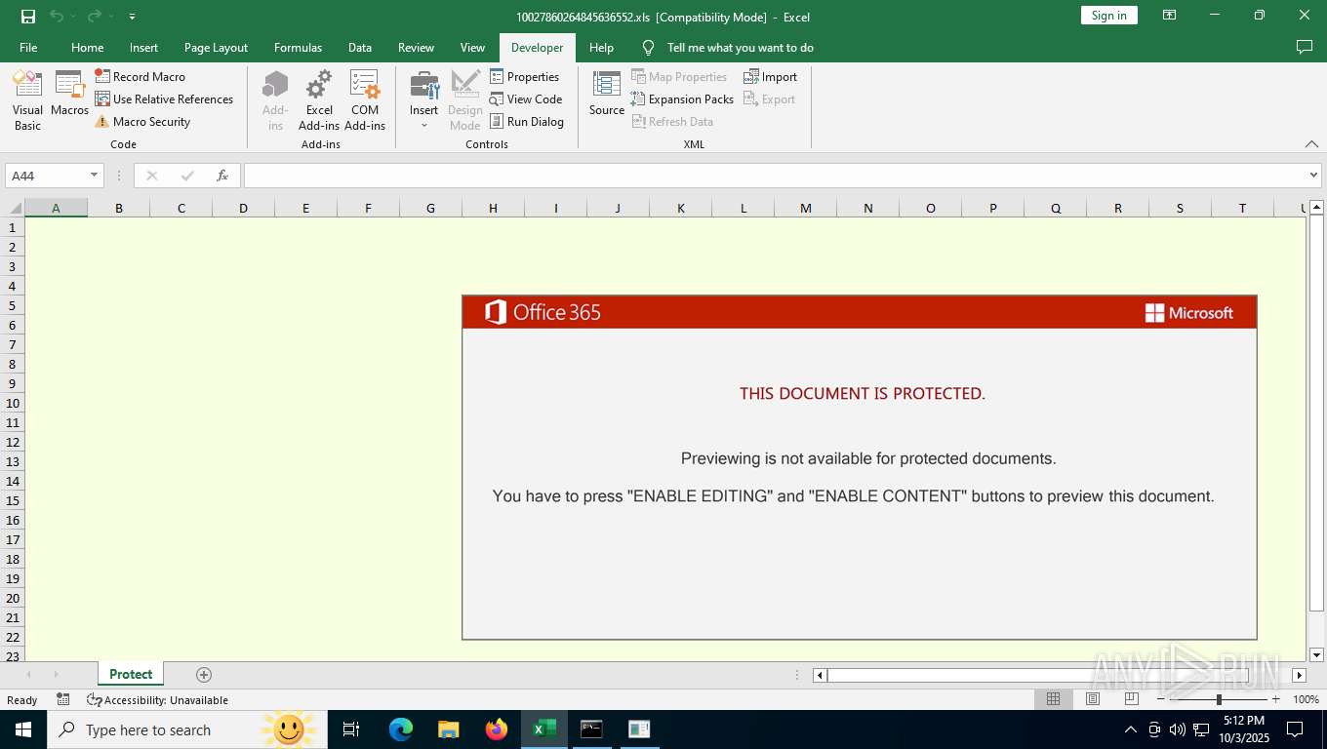1327x749 pixels.
Task: Show hidden system tray icons
Action: [x=1131, y=729]
